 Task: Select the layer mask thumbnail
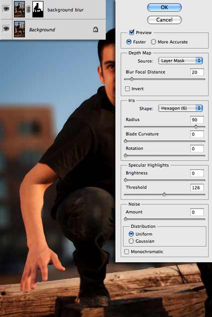pyautogui.click(x=38, y=9)
